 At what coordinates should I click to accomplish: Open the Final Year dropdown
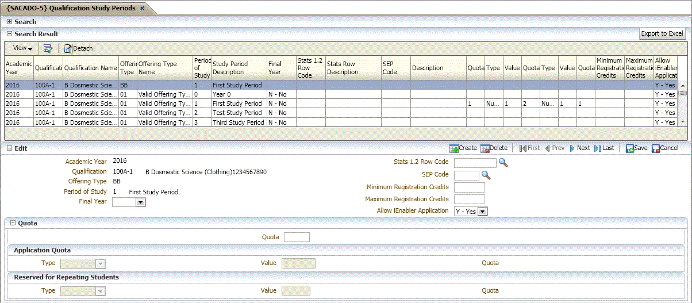point(140,202)
